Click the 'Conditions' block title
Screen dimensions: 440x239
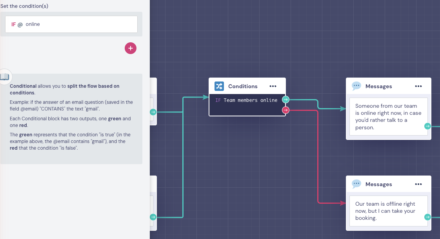[243, 87]
